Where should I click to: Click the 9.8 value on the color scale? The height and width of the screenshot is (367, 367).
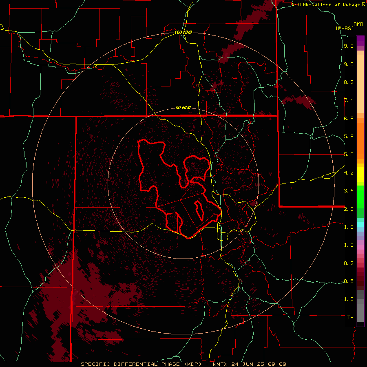click(349, 46)
